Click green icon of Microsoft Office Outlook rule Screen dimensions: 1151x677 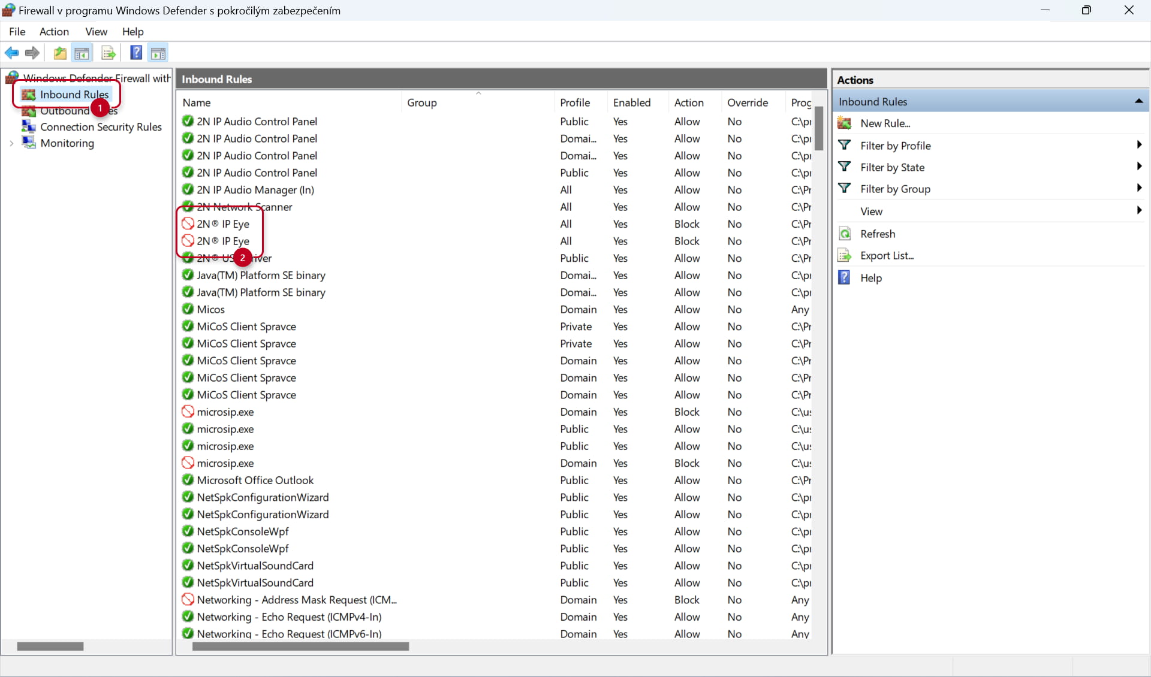click(x=188, y=480)
